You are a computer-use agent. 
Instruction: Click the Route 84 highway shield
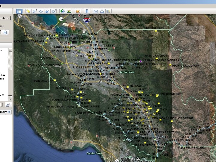pyautogui.click(x=61, y=19)
